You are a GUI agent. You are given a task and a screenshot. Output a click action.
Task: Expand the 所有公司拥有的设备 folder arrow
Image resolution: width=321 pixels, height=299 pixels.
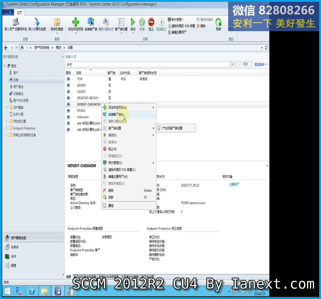[6, 135]
